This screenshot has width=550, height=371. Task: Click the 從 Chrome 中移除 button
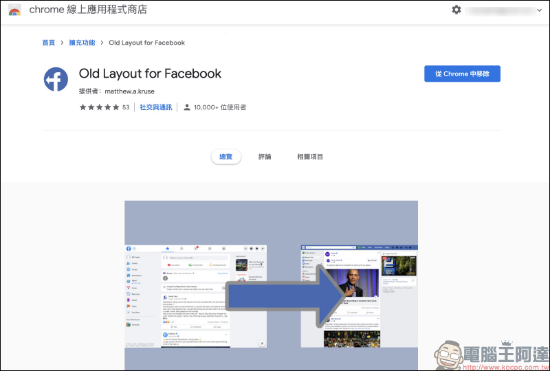click(462, 74)
